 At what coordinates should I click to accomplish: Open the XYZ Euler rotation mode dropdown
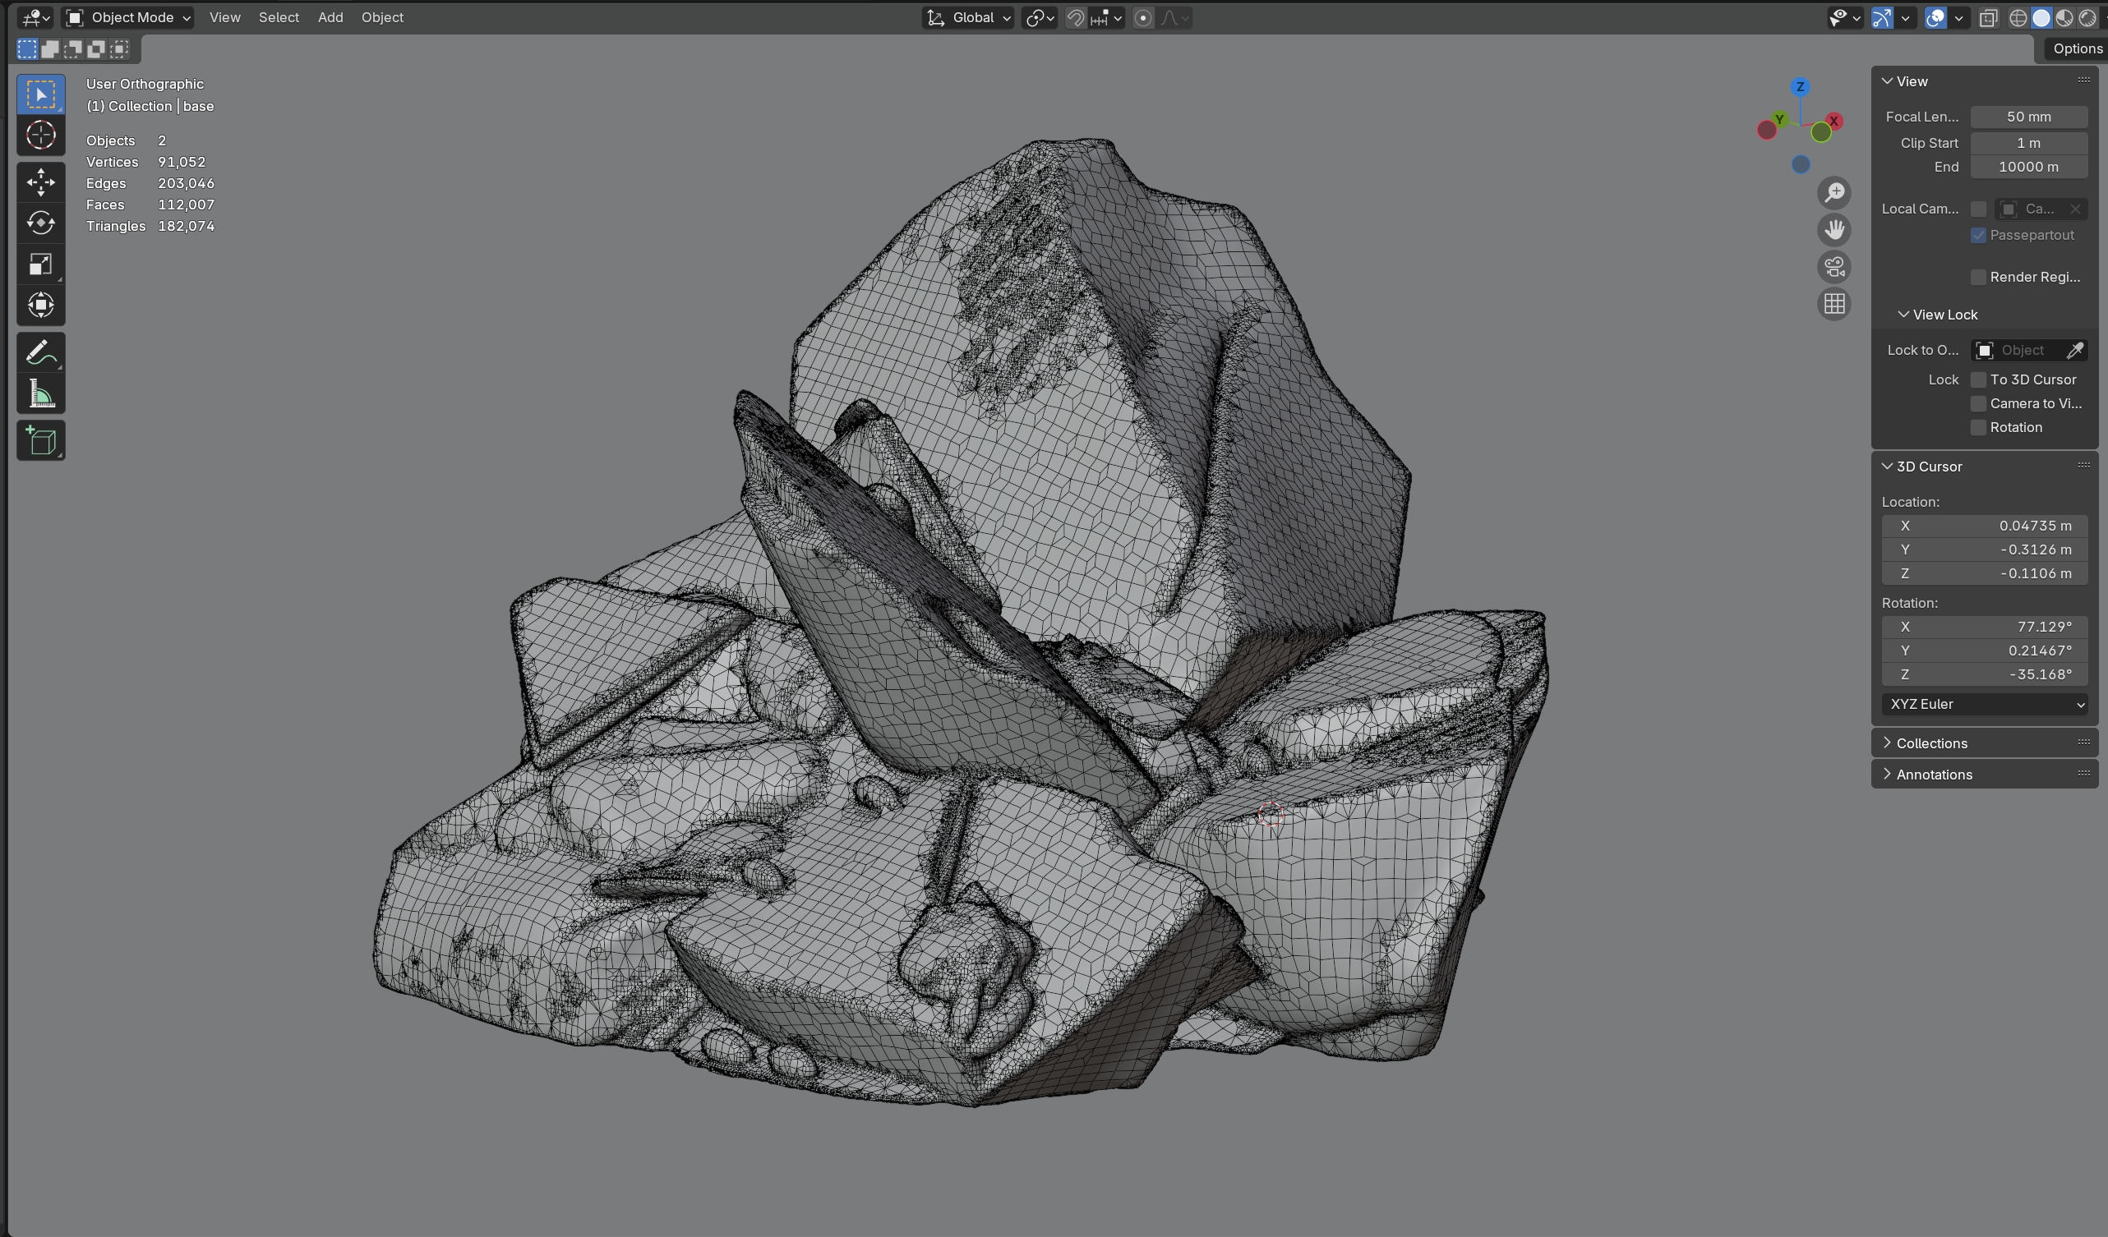point(1984,704)
